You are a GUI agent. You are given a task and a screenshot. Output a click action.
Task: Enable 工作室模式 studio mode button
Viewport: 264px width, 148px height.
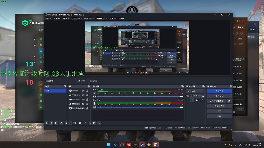(x=219, y=106)
